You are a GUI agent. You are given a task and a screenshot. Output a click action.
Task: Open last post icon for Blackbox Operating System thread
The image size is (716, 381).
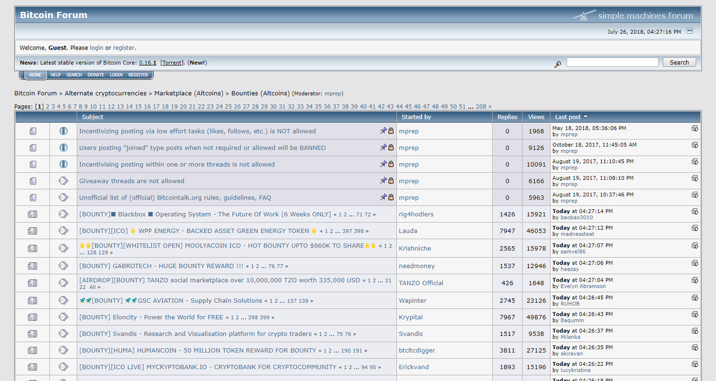695,211
